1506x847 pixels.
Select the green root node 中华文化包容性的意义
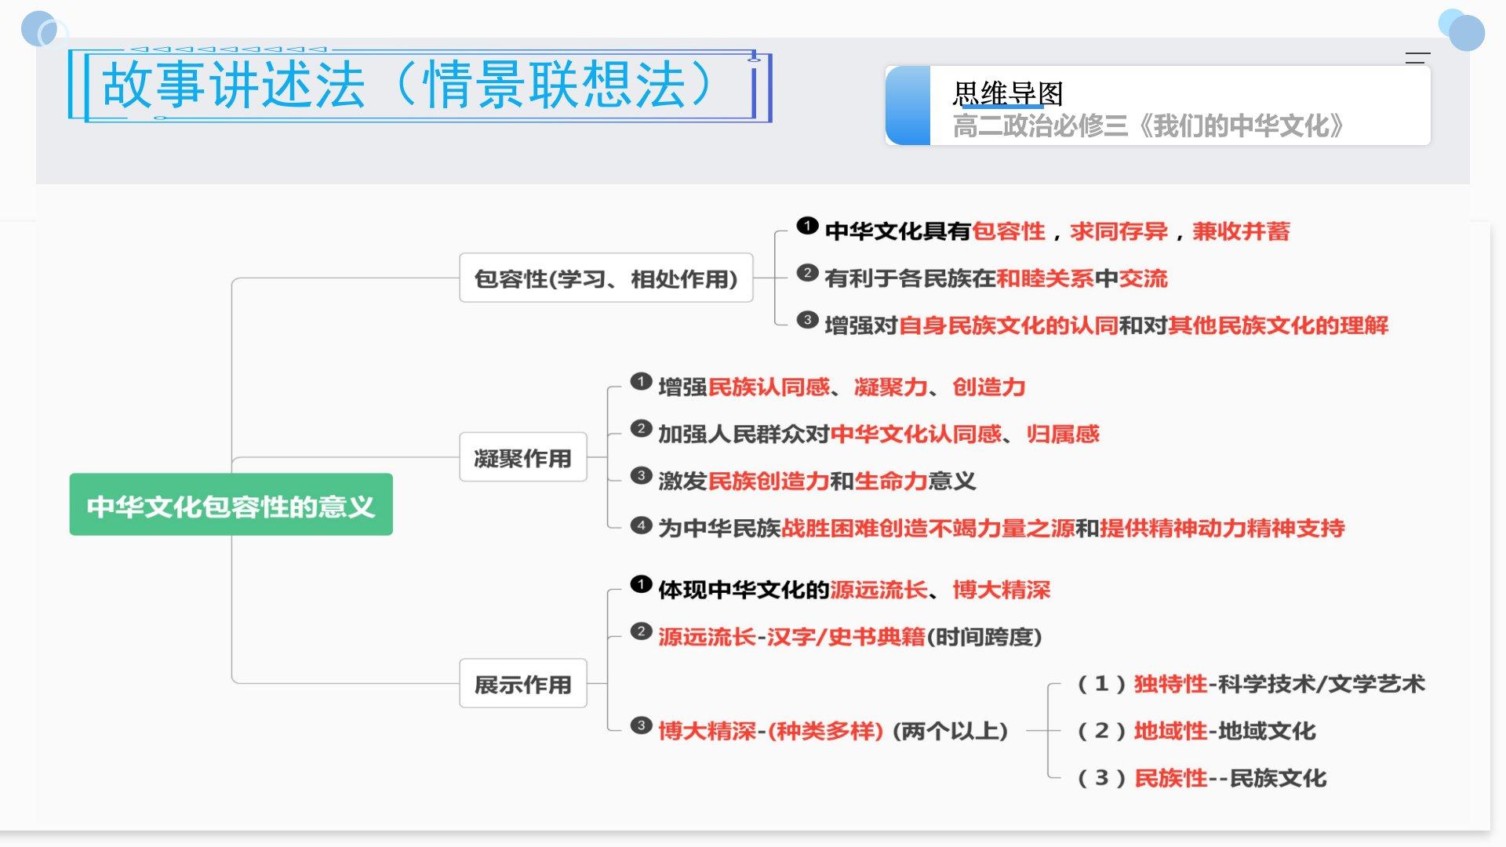(231, 505)
